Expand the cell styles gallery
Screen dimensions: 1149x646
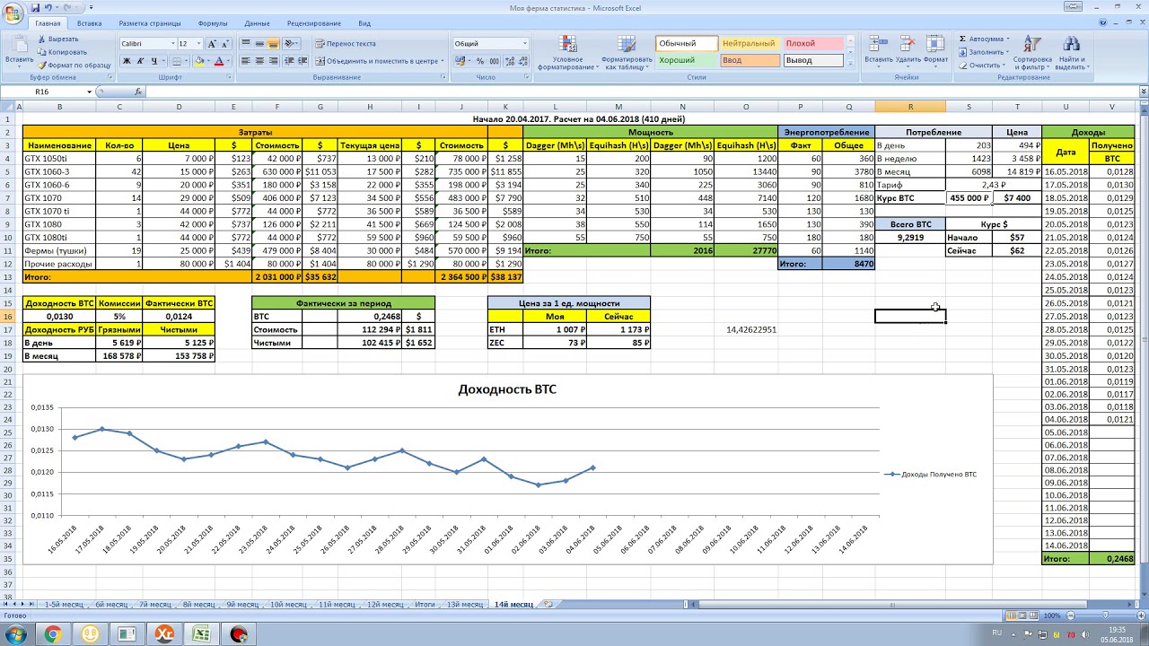click(x=851, y=65)
